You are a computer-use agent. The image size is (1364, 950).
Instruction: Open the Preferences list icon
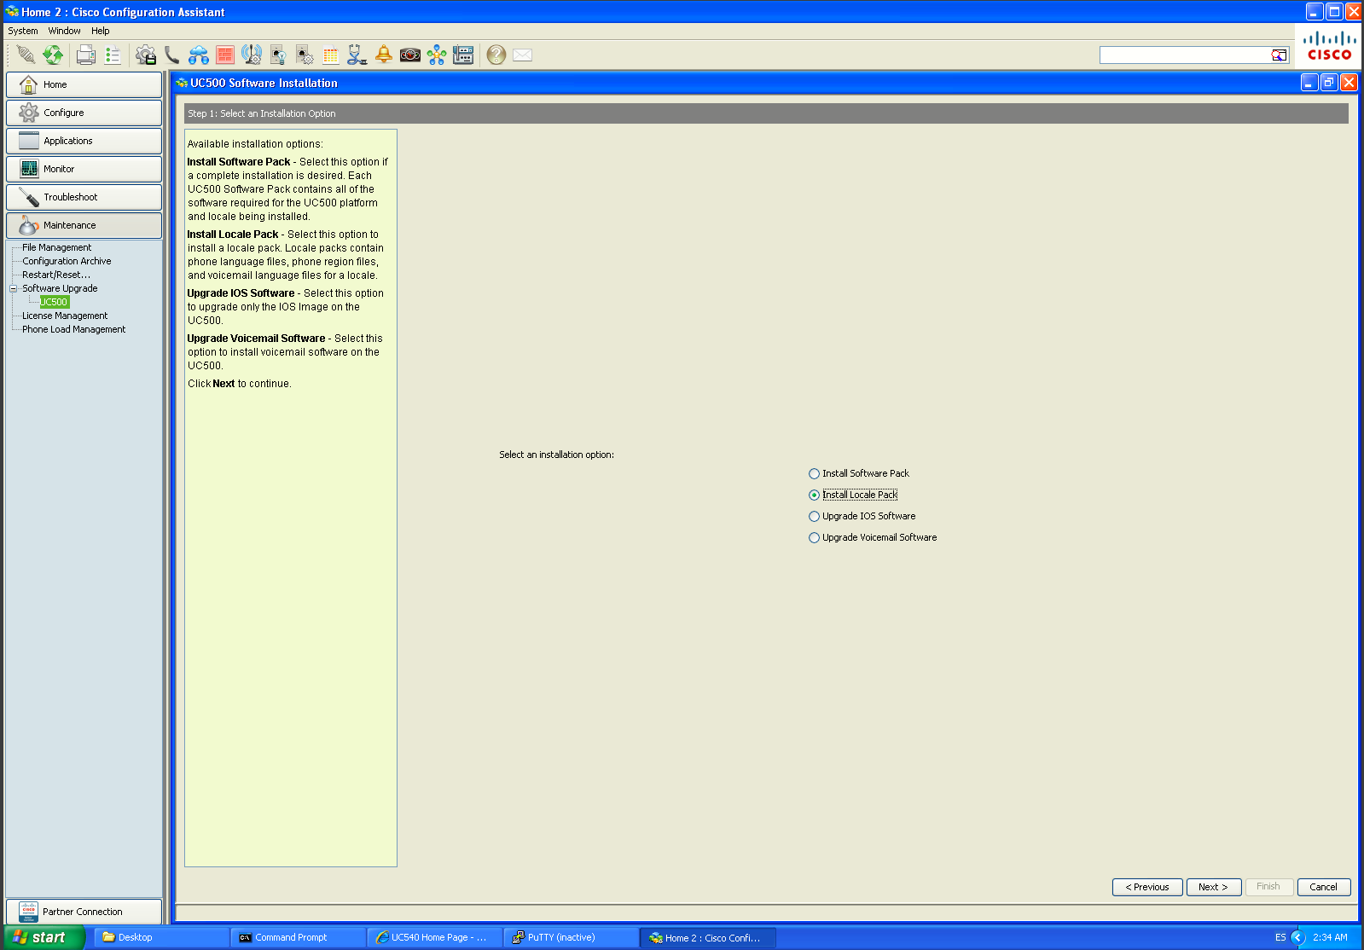[113, 55]
